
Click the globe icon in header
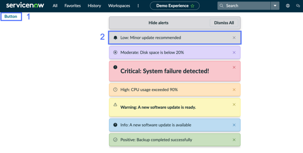click(x=288, y=6)
